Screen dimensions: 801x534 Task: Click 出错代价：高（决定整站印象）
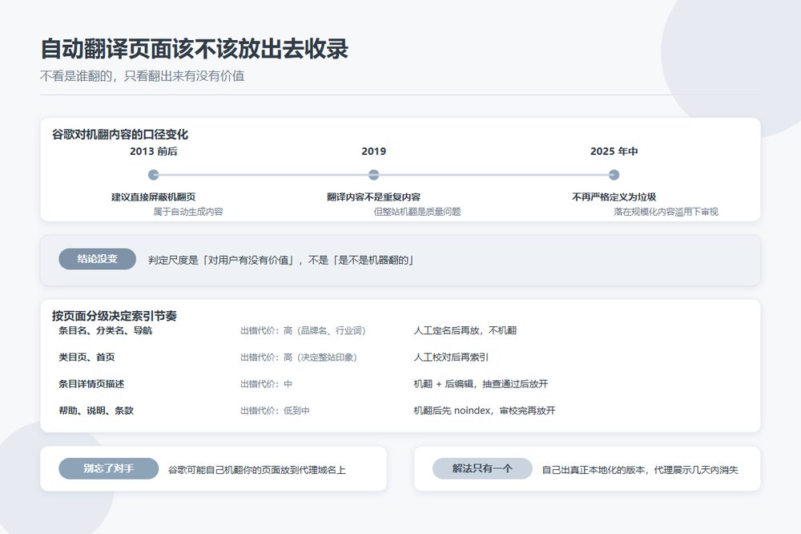coord(299,358)
